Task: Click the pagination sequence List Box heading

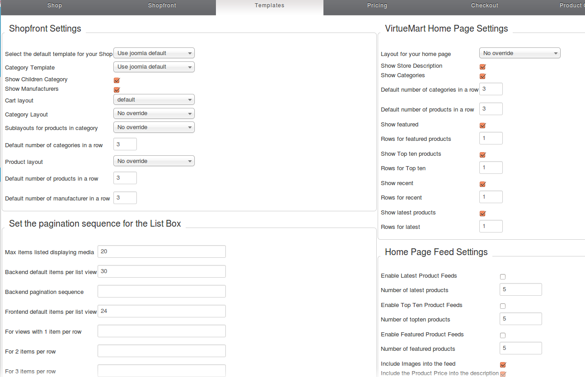Action: pos(95,223)
